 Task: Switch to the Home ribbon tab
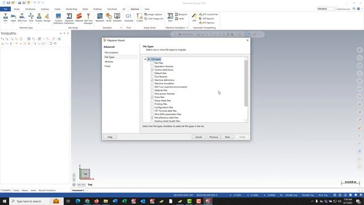[16, 9]
